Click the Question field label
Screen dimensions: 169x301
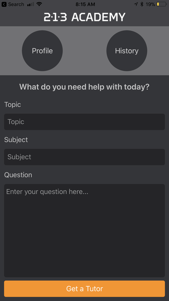(18, 175)
